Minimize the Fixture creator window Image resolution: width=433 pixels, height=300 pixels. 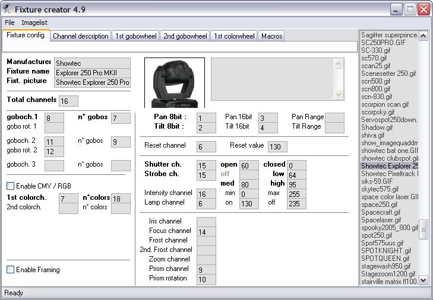(x=396, y=9)
